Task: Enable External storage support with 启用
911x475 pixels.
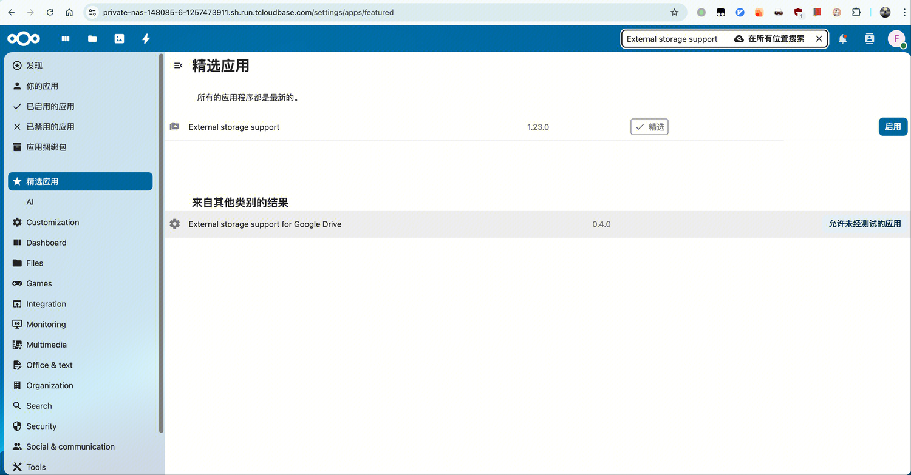Action: [893, 127]
